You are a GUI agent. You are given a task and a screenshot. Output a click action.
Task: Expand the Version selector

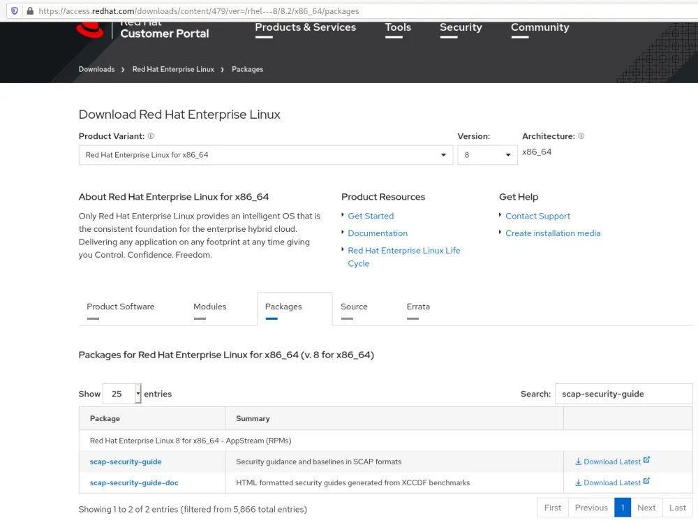487,155
